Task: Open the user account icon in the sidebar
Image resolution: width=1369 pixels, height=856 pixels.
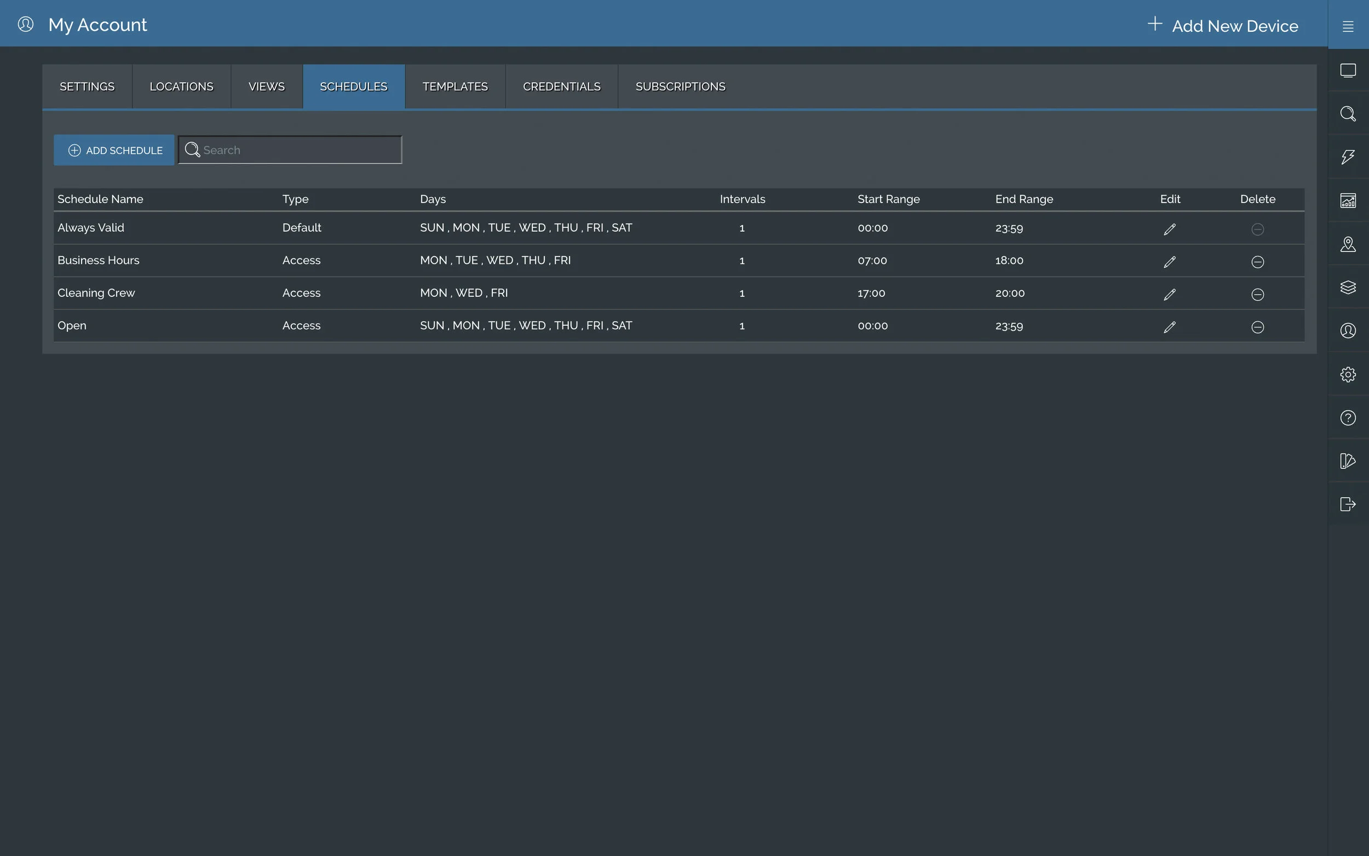Action: [1348, 331]
